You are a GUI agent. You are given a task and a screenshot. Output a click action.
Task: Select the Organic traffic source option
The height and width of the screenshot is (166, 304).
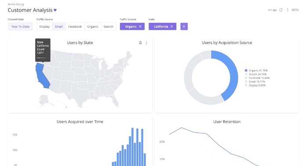93,26
